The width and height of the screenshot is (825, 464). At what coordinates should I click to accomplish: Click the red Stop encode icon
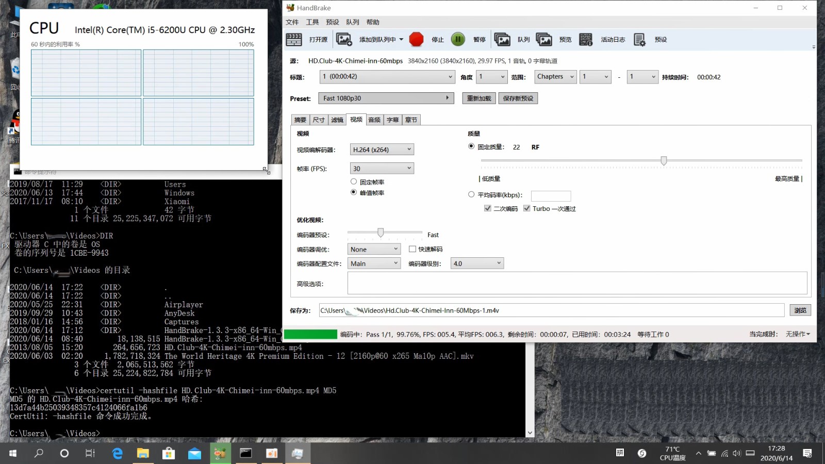click(416, 40)
